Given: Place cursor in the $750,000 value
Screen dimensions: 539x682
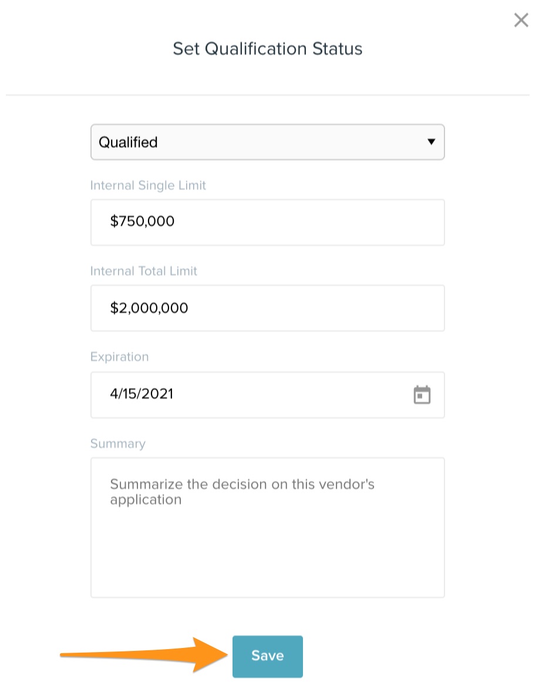Looking at the screenshot, I should coord(142,221).
